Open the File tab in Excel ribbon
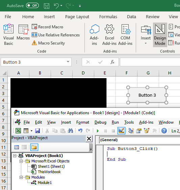The height and width of the screenshot is (190, 180). (8, 17)
